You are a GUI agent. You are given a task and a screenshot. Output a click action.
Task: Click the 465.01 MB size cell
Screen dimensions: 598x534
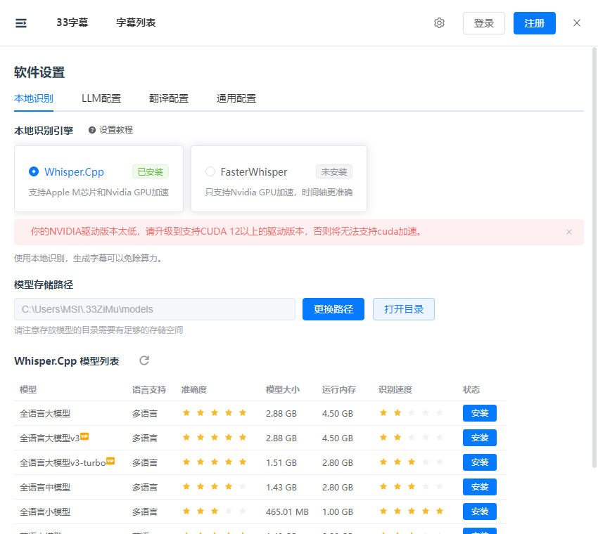[x=287, y=512]
